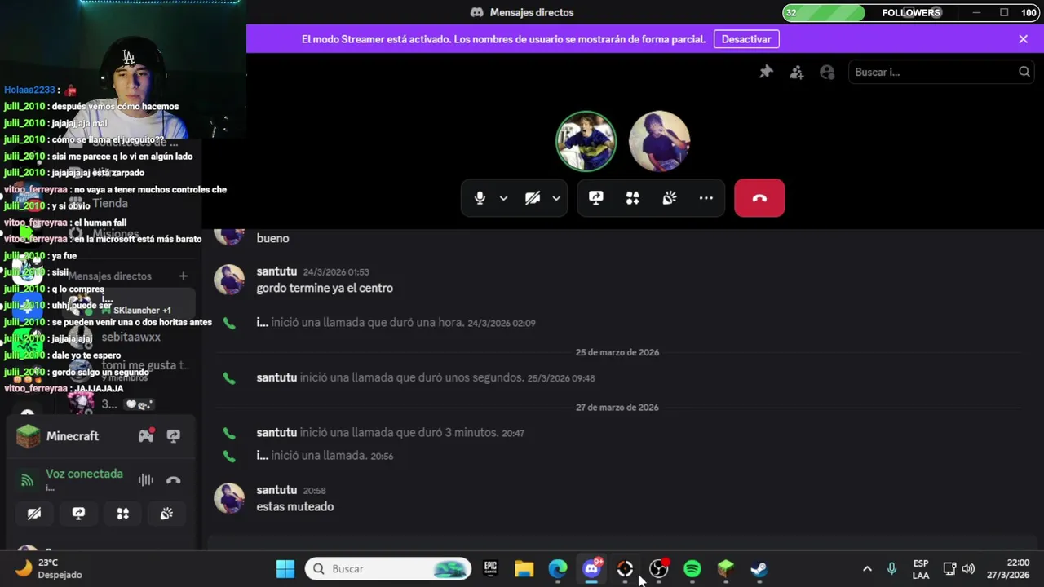Select the second caller avatar in call

pyautogui.click(x=660, y=141)
